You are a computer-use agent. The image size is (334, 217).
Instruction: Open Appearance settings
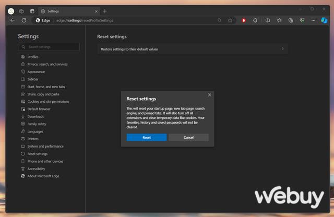[x=36, y=72]
